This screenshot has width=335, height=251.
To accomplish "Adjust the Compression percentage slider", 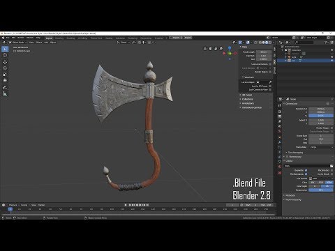I will click(321, 190).
